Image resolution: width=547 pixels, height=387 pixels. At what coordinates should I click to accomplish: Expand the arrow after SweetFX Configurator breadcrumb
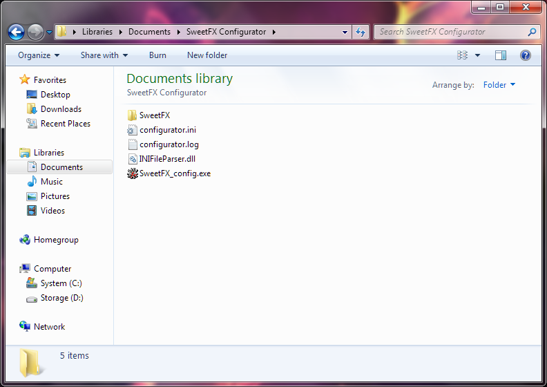pyautogui.click(x=274, y=32)
